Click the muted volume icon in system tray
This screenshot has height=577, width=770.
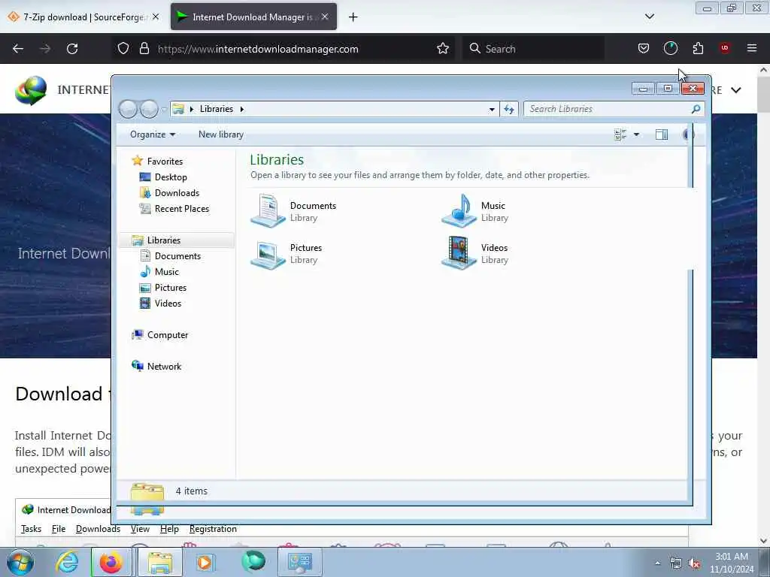coord(693,563)
